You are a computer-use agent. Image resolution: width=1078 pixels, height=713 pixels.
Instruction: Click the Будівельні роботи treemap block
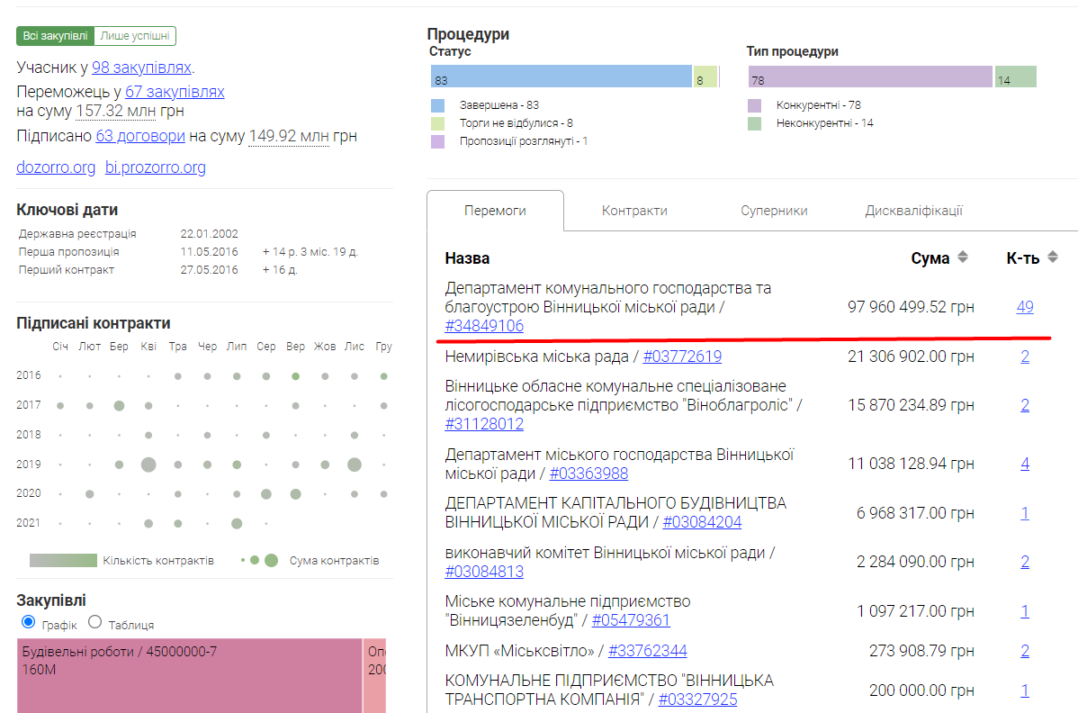(x=189, y=675)
